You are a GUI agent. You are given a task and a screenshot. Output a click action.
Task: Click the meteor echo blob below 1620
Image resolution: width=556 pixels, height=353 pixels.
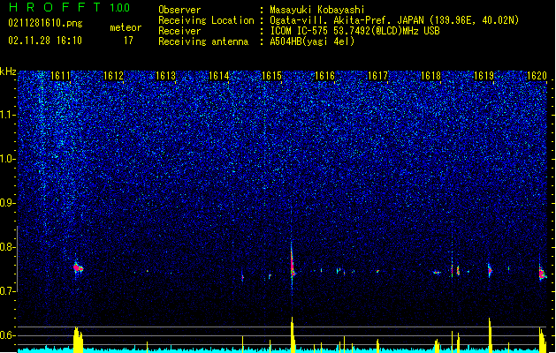(543, 274)
